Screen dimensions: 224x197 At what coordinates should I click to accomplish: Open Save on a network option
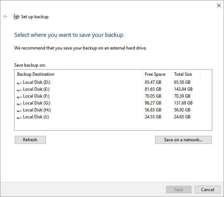coord(183,140)
